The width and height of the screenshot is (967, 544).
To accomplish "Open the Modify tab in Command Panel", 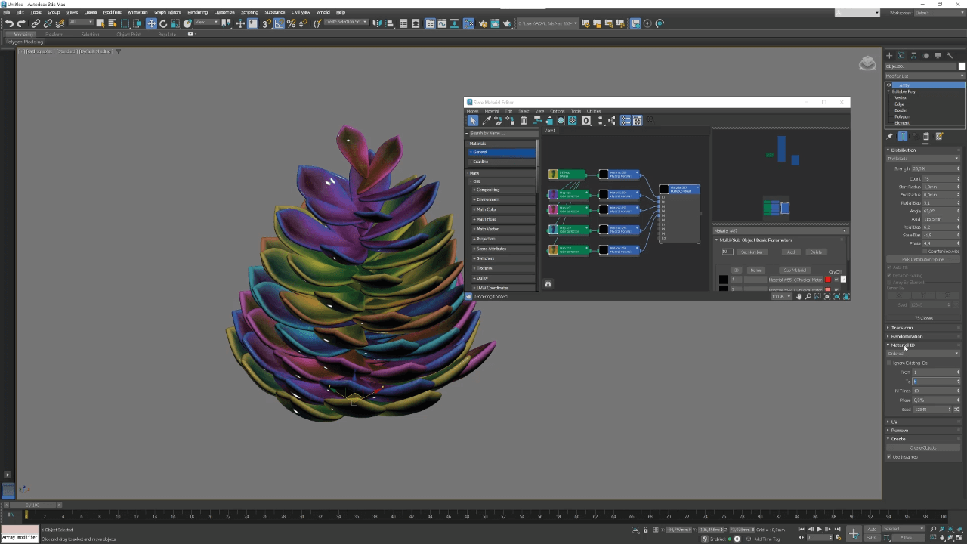I will pos(901,55).
